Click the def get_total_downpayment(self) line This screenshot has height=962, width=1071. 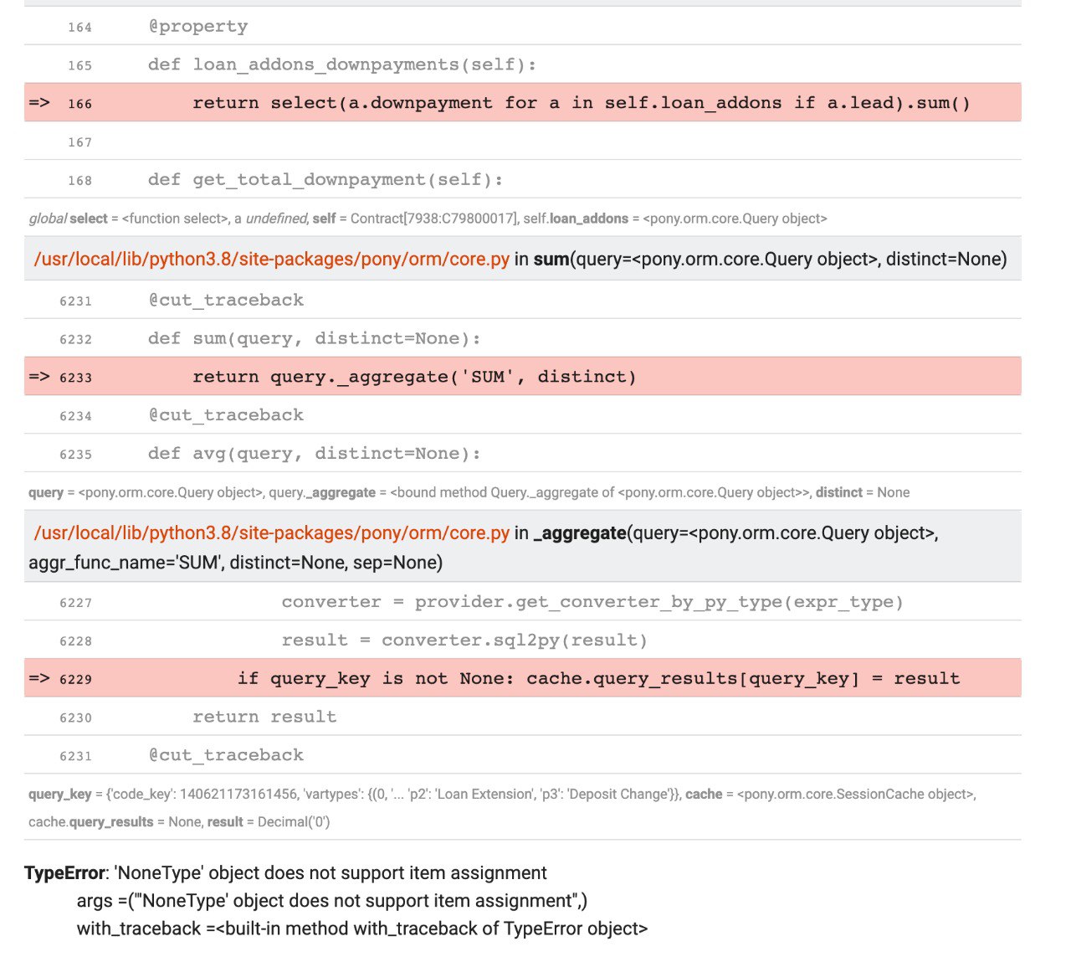325,180
